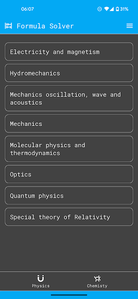138x299 pixels.
Task: Switch to the Chemisty tab label
Action: tap(97, 286)
